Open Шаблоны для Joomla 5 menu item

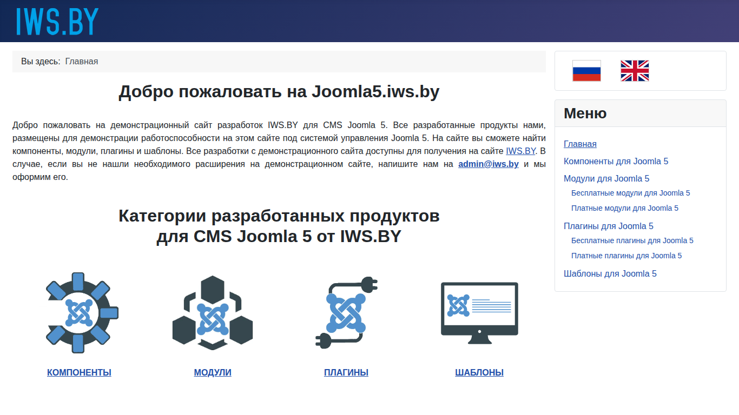coord(610,273)
